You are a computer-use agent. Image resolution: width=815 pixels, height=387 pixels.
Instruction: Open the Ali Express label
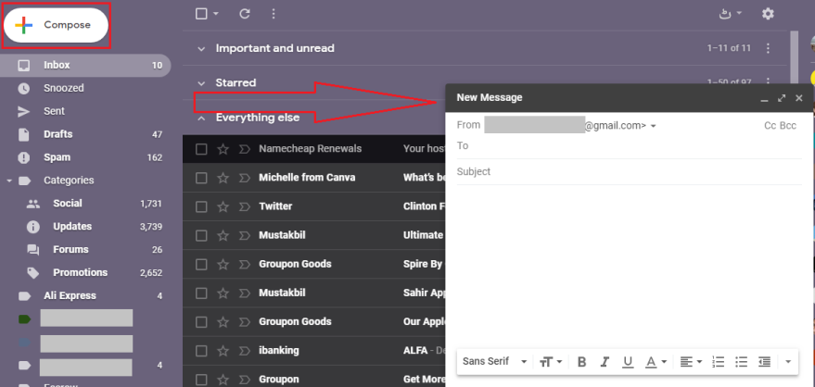coord(70,295)
